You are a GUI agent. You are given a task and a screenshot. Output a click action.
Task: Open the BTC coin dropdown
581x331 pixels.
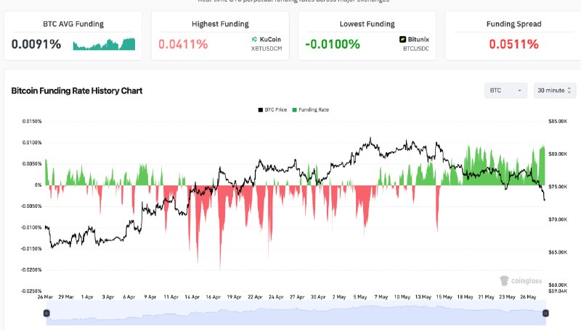tap(505, 91)
